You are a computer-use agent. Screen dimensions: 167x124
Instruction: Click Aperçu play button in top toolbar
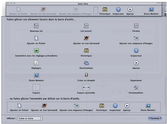[130, 9]
